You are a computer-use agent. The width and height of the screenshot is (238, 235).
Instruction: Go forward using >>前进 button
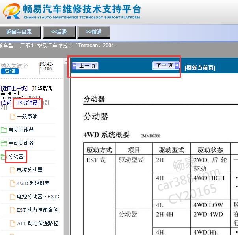pos(94,32)
